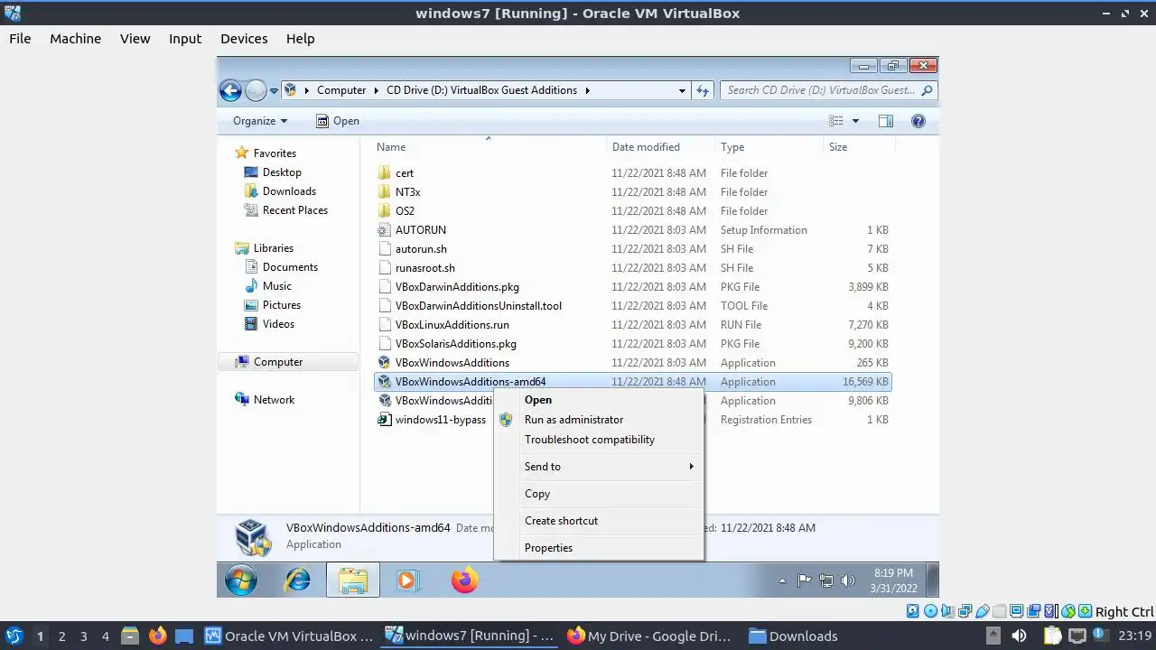This screenshot has height=650, width=1156.
Task: Open Internet Explorer from the Windows taskbar
Action: pos(297,580)
